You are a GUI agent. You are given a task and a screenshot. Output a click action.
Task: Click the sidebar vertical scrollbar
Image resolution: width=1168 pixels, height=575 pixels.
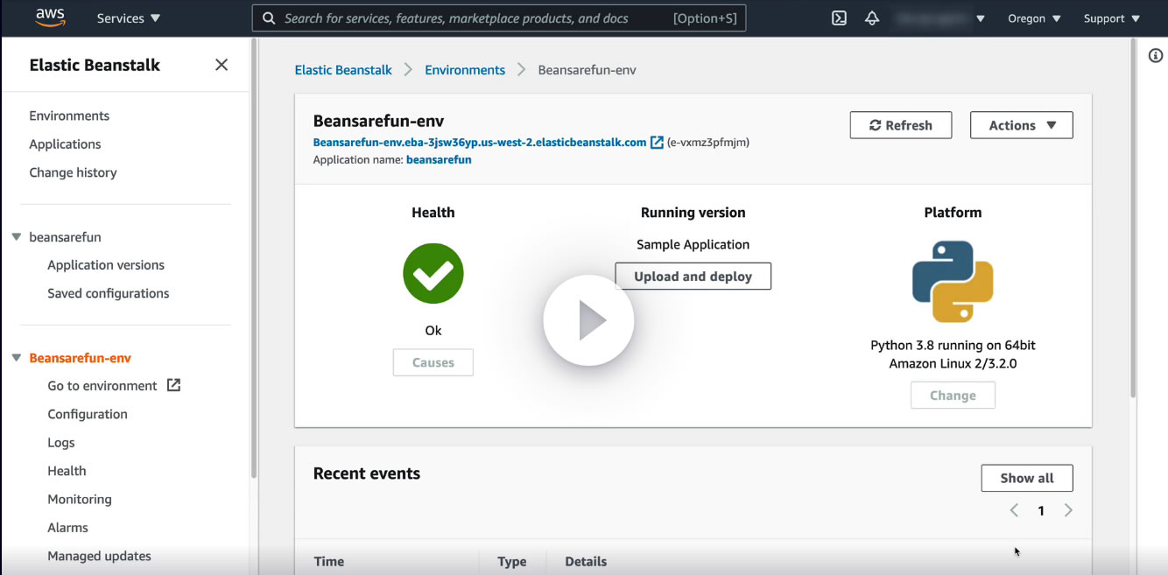coord(255,258)
